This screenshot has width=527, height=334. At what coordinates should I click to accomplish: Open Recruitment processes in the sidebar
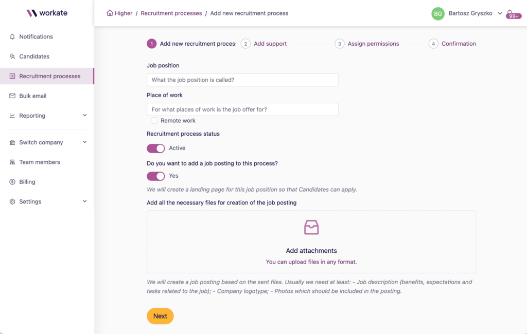49,76
